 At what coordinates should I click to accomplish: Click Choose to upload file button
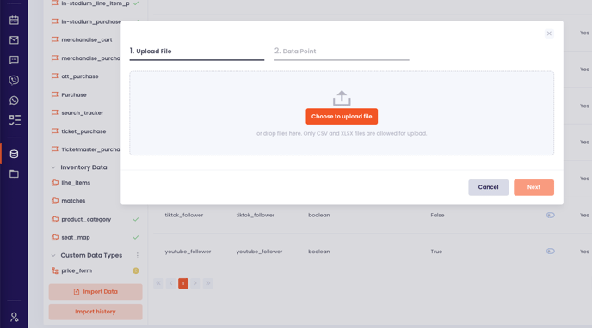pos(342,117)
